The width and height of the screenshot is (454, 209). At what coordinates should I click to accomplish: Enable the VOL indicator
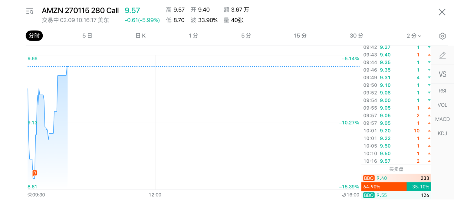tap(442, 105)
